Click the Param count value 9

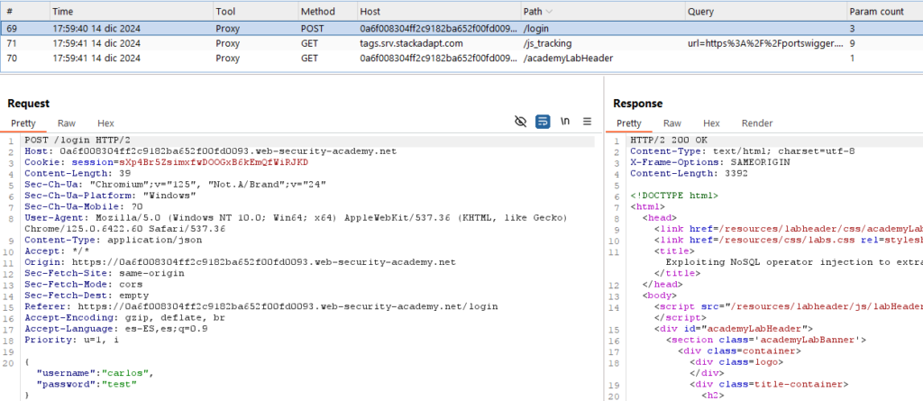[x=852, y=43]
